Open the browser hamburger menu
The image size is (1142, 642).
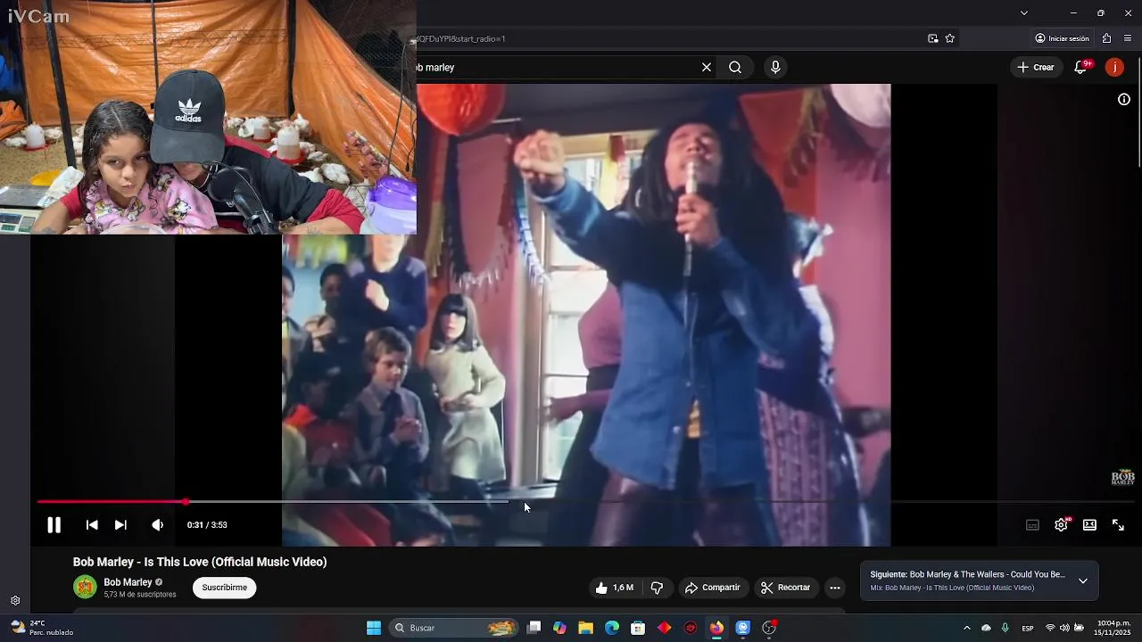(x=1128, y=38)
